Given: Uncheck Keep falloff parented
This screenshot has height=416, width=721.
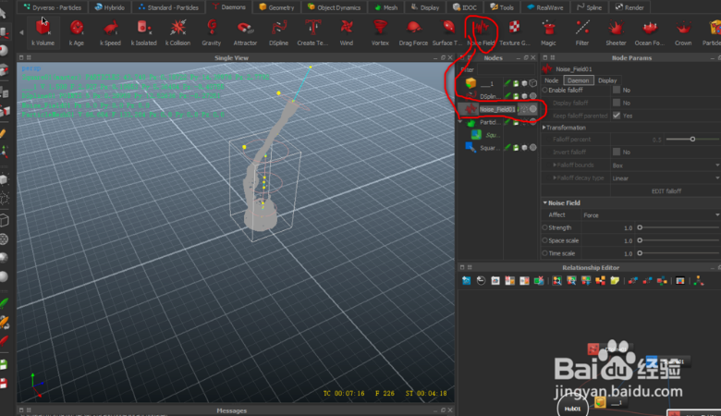Looking at the screenshot, I should coord(617,116).
